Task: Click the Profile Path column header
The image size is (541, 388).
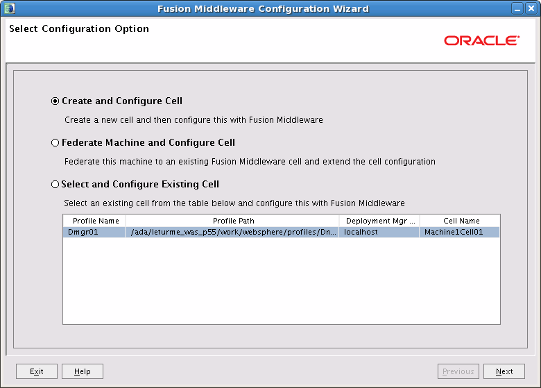Action: [x=232, y=221]
